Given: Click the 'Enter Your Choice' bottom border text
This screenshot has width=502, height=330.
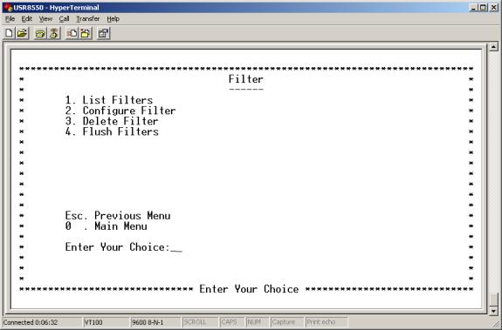Looking at the screenshot, I should coord(249,289).
